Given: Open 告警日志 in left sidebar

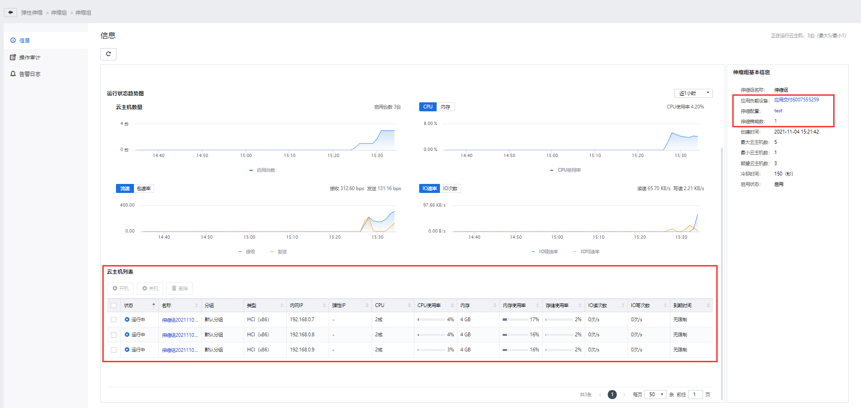Looking at the screenshot, I should tap(46, 74).
